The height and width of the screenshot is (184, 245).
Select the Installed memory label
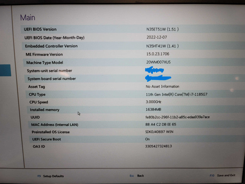point(44,110)
